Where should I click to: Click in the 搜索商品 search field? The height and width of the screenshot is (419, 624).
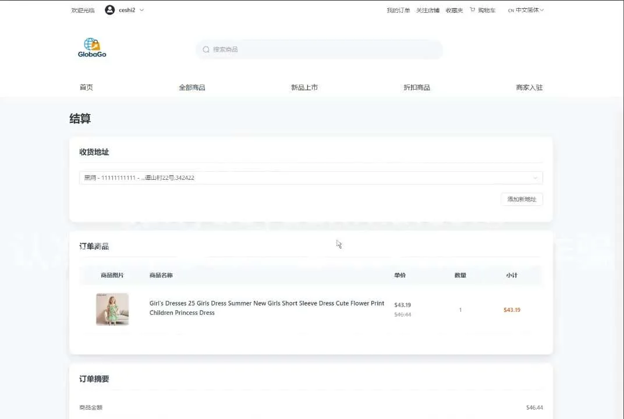tap(326, 49)
